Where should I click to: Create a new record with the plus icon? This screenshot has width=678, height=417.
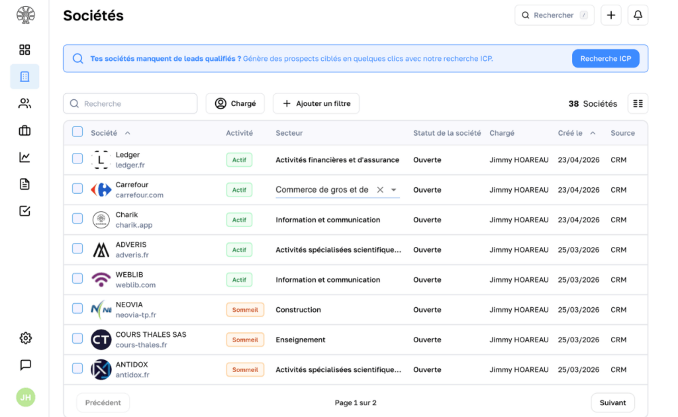tap(610, 15)
